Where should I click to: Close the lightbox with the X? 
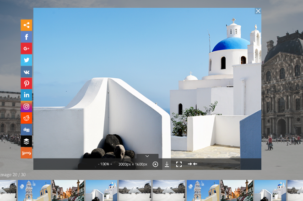click(x=258, y=11)
